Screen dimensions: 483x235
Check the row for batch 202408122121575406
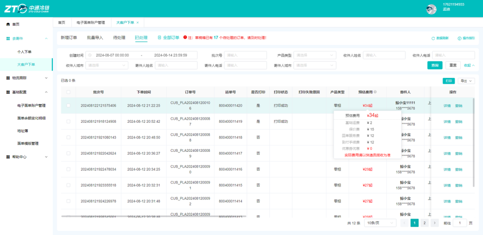(x=68, y=105)
